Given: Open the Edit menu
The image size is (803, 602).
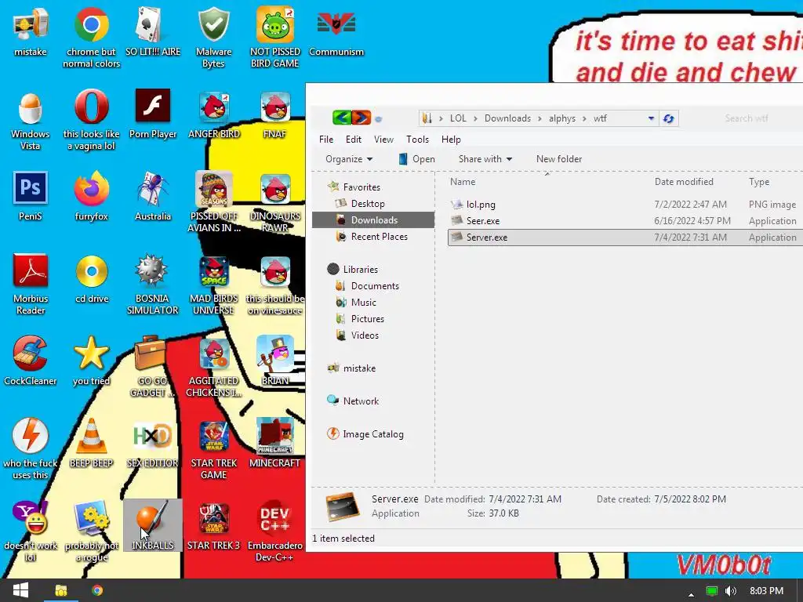Looking at the screenshot, I should (354, 140).
